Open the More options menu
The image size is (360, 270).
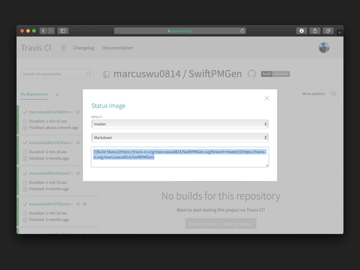(313, 94)
